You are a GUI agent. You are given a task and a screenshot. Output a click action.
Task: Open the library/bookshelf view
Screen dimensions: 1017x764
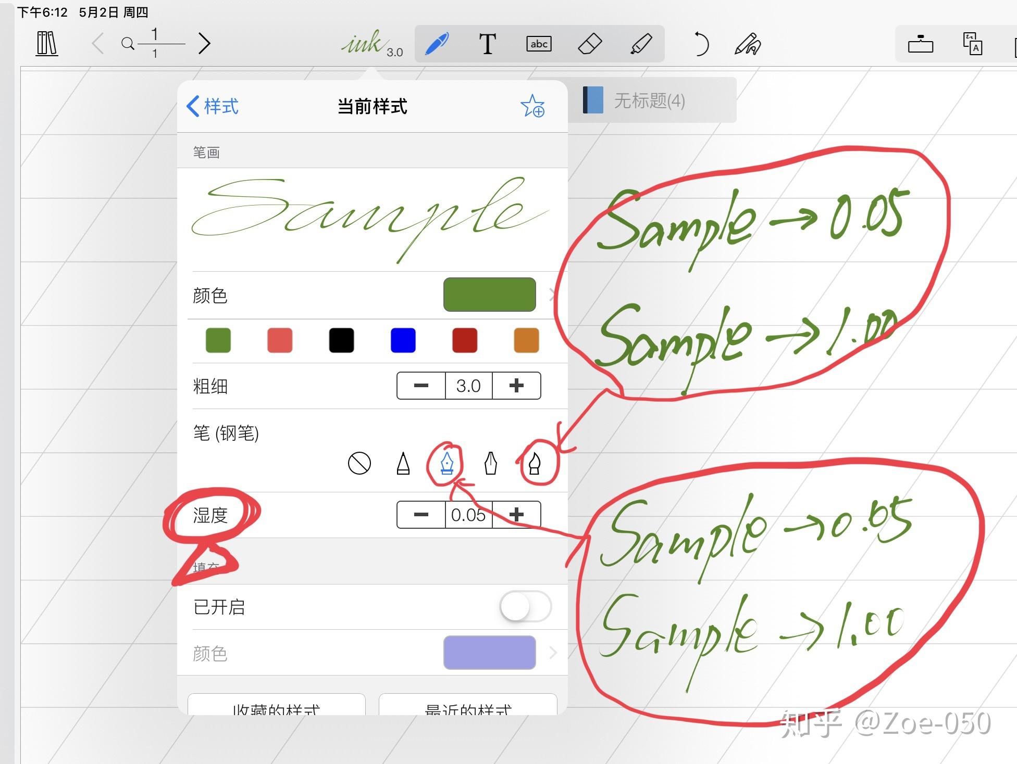click(x=46, y=44)
